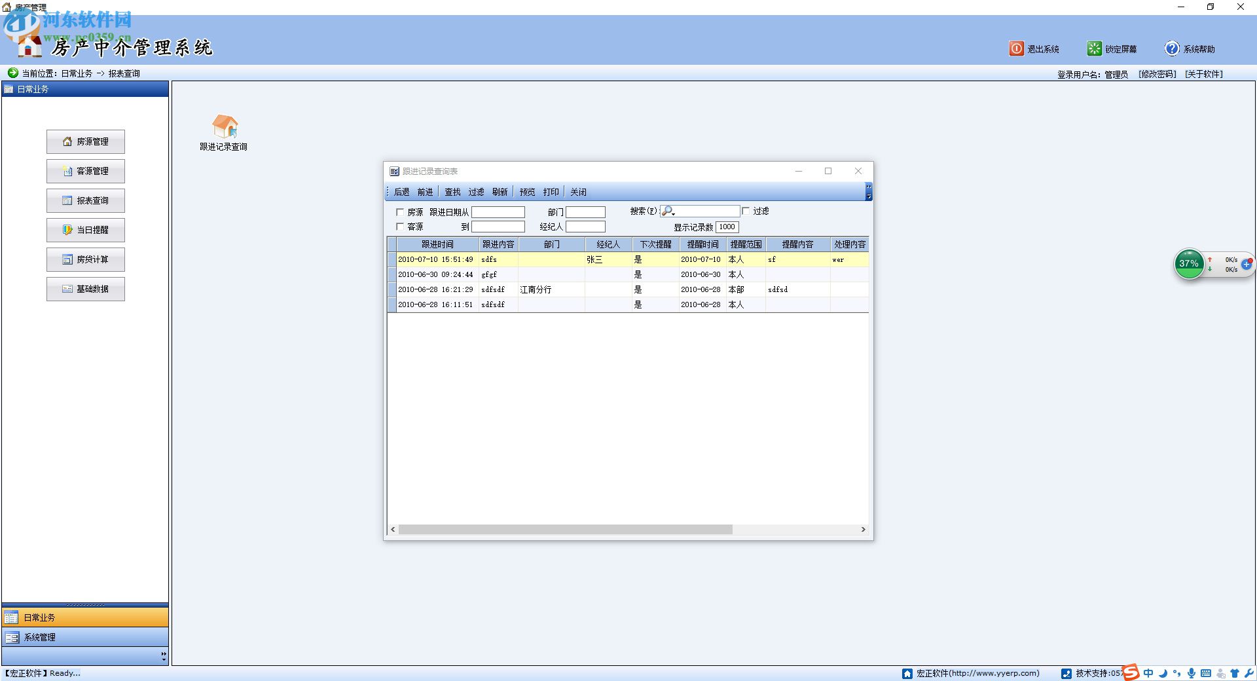Click the 中 language indicator in input toolbar
The width and height of the screenshot is (1257, 681).
(x=1148, y=673)
